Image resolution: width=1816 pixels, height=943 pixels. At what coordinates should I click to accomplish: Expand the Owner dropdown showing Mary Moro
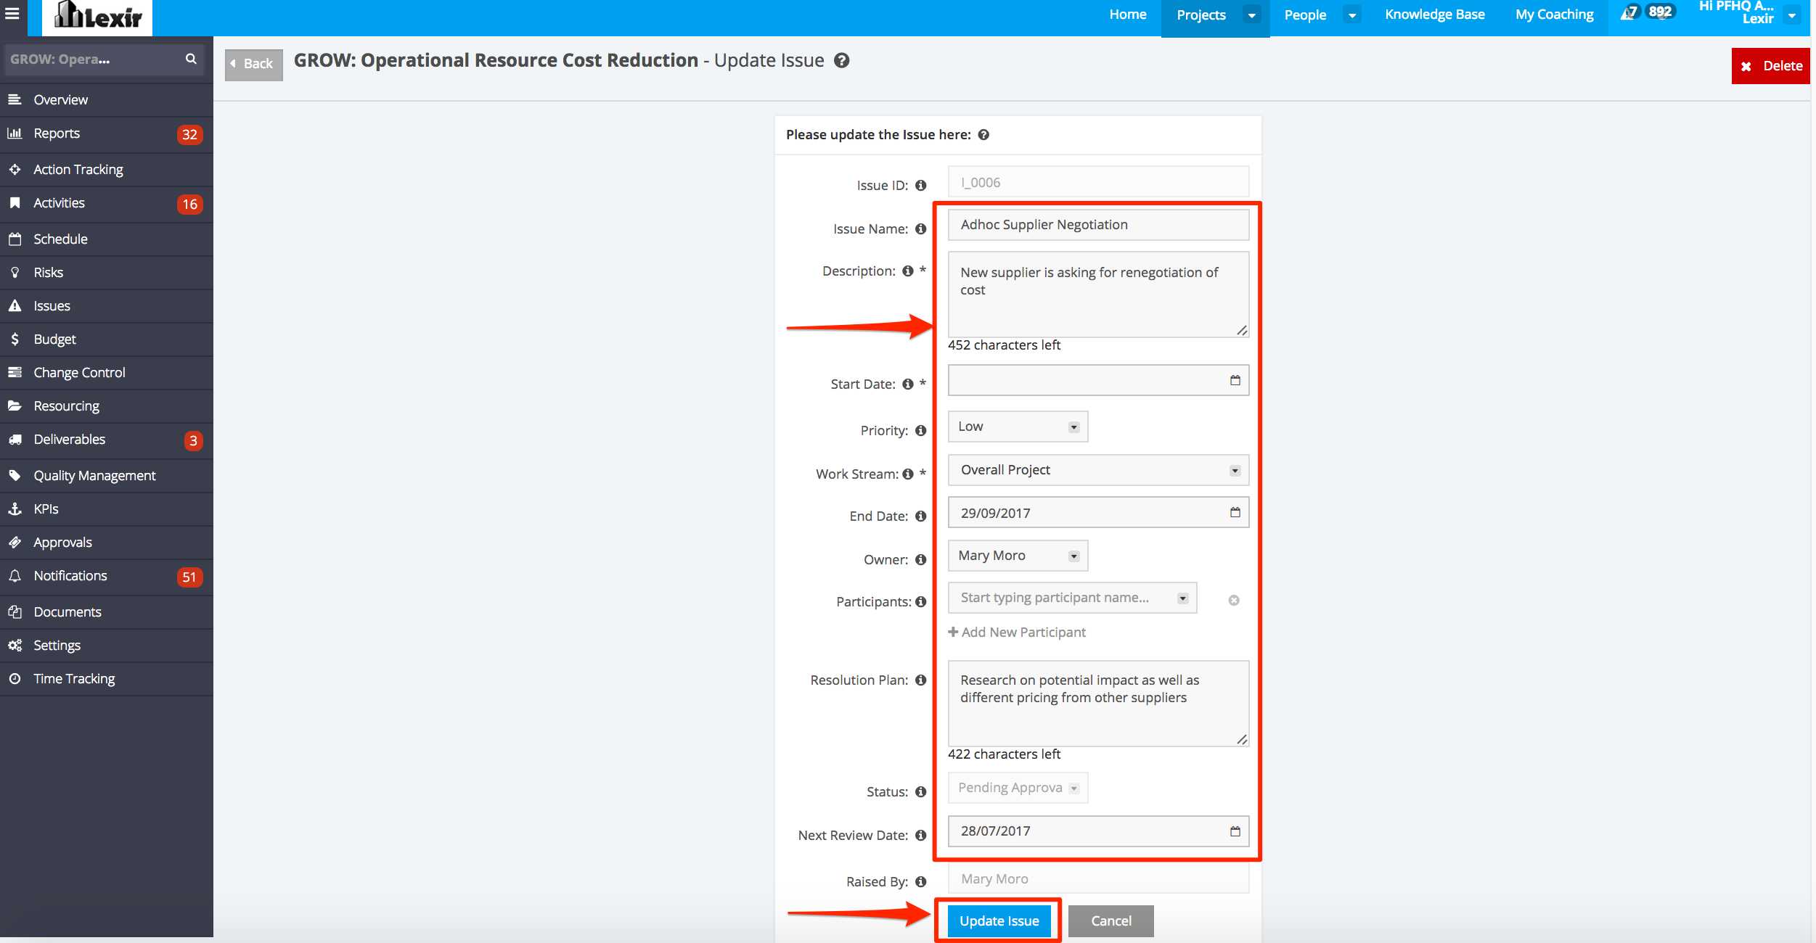tap(1017, 556)
